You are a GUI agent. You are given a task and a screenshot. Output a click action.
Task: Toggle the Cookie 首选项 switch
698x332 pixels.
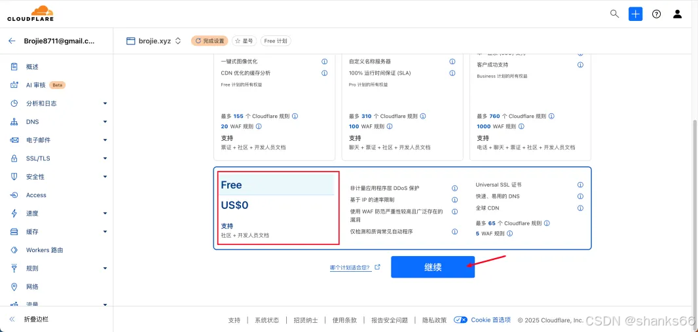(460, 320)
